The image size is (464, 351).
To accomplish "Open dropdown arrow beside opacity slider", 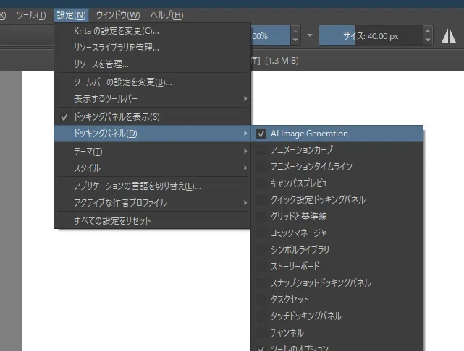I will [310, 35].
